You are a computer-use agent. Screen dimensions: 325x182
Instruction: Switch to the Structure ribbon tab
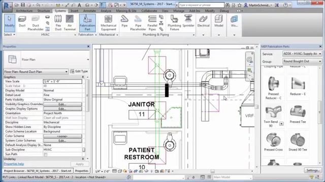pyautogui.click(x=44, y=11)
